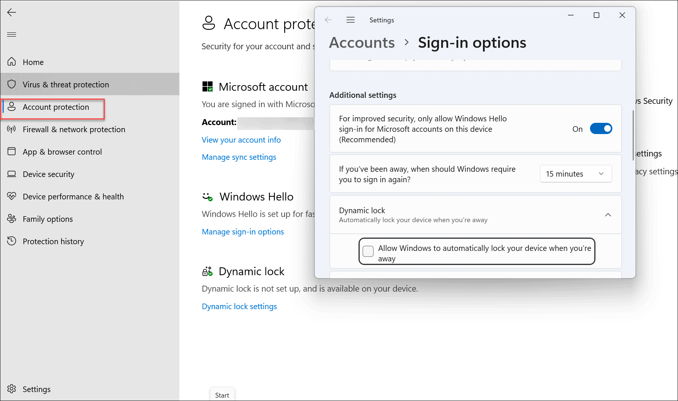678x401 pixels.
Task: Navigate to Accounts via breadcrumb
Action: point(361,43)
